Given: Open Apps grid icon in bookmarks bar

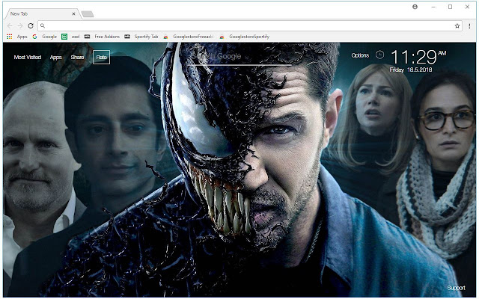Looking at the screenshot, I should coord(10,37).
